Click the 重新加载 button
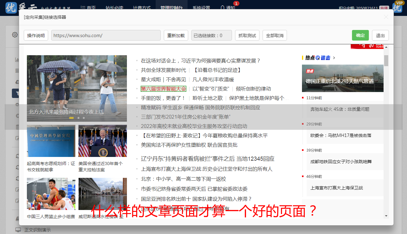The width and height of the screenshot is (407, 234). point(176,35)
